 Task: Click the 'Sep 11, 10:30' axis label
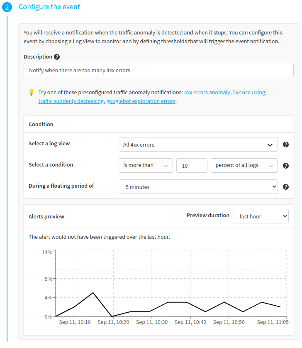pyautogui.click(x=152, y=322)
